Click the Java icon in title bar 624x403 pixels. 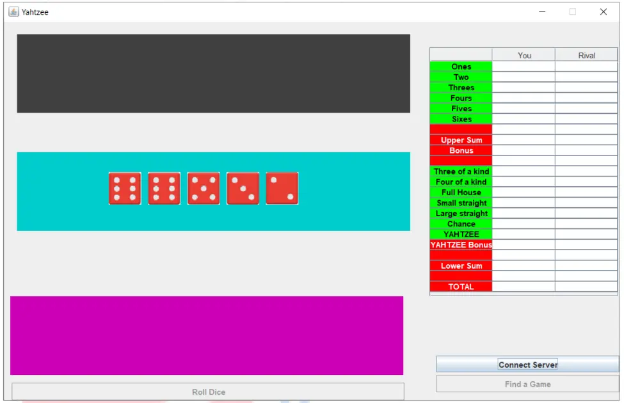13,12
